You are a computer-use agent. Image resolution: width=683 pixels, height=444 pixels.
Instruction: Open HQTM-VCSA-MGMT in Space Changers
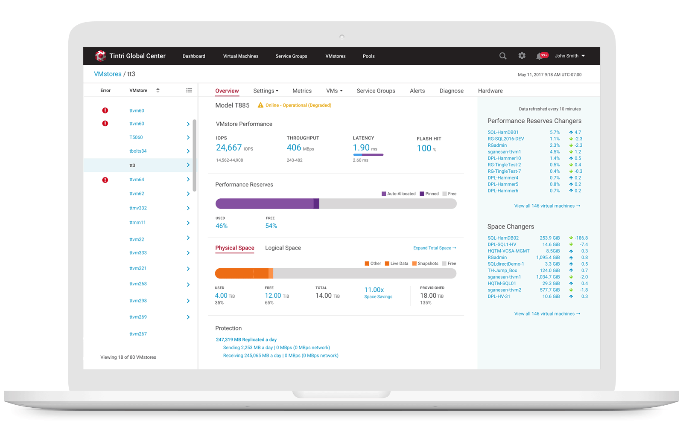[508, 251]
